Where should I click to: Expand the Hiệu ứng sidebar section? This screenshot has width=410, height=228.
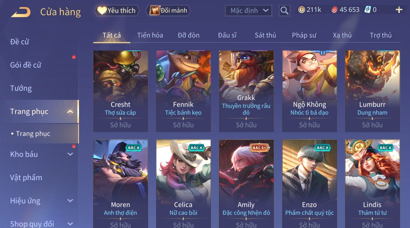click(x=70, y=201)
